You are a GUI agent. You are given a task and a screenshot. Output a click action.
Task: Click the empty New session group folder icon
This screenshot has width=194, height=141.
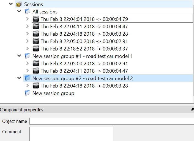click(27, 93)
